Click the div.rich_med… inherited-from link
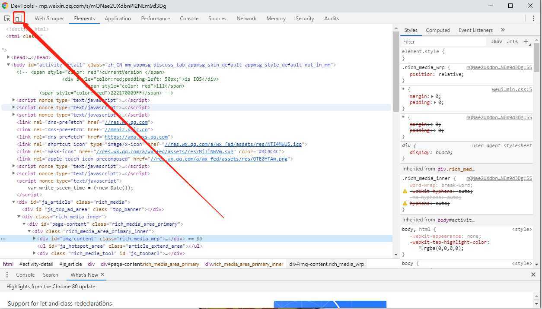The height and width of the screenshot is (309, 542). tap(456, 169)
